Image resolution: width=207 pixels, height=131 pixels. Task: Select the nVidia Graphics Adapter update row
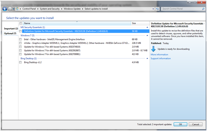point(86,43)
